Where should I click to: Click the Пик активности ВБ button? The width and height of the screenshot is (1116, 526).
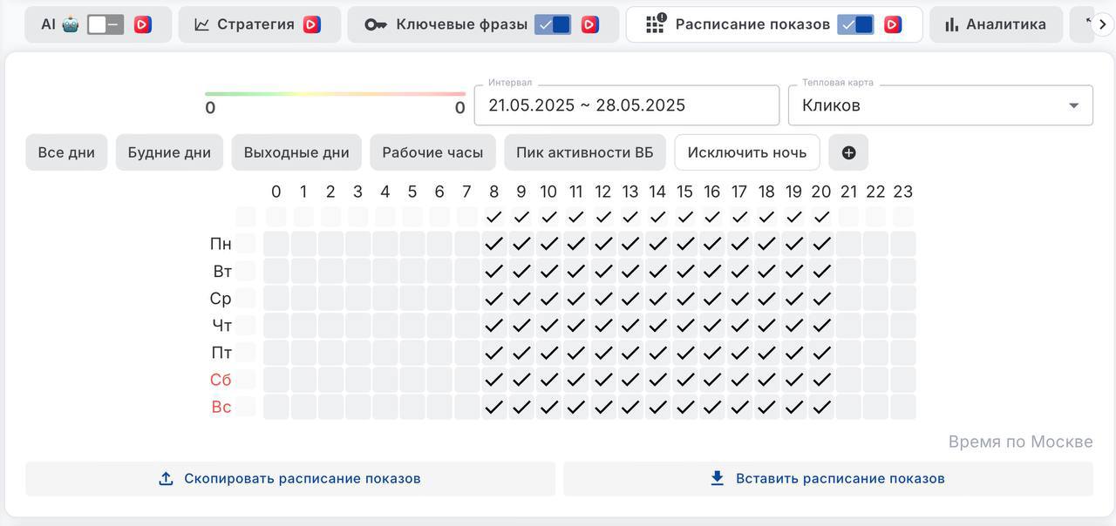pyautogui.click(x=584, y=152)
